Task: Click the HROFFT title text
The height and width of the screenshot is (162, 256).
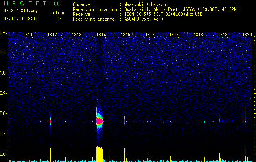Action: pyautogui.click(x=25, y=3)
